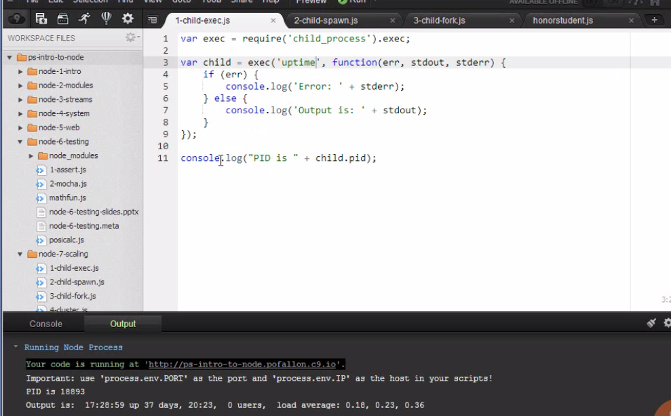This screenshot has width=671, height=416.
Task: Click the node-6-testing.meta document icon
Action: click(41, 226)
